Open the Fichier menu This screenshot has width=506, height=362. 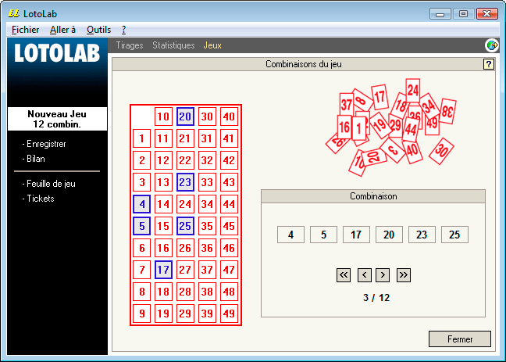26,29
